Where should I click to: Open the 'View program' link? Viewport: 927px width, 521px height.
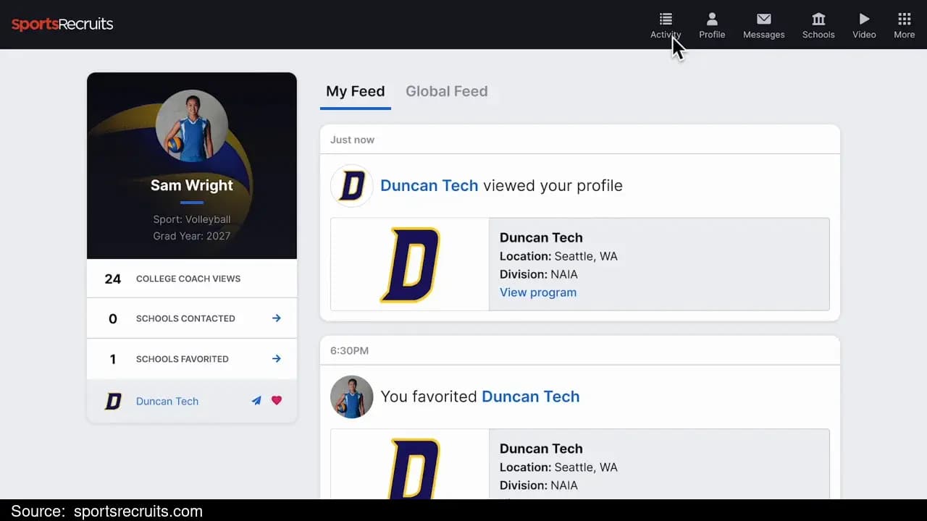(x=538, y=292)
